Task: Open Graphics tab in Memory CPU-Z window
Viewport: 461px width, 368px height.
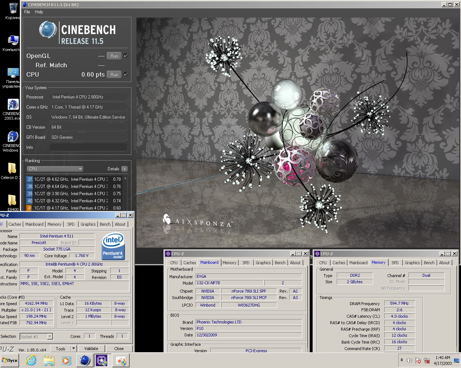Action: [412, 263]
